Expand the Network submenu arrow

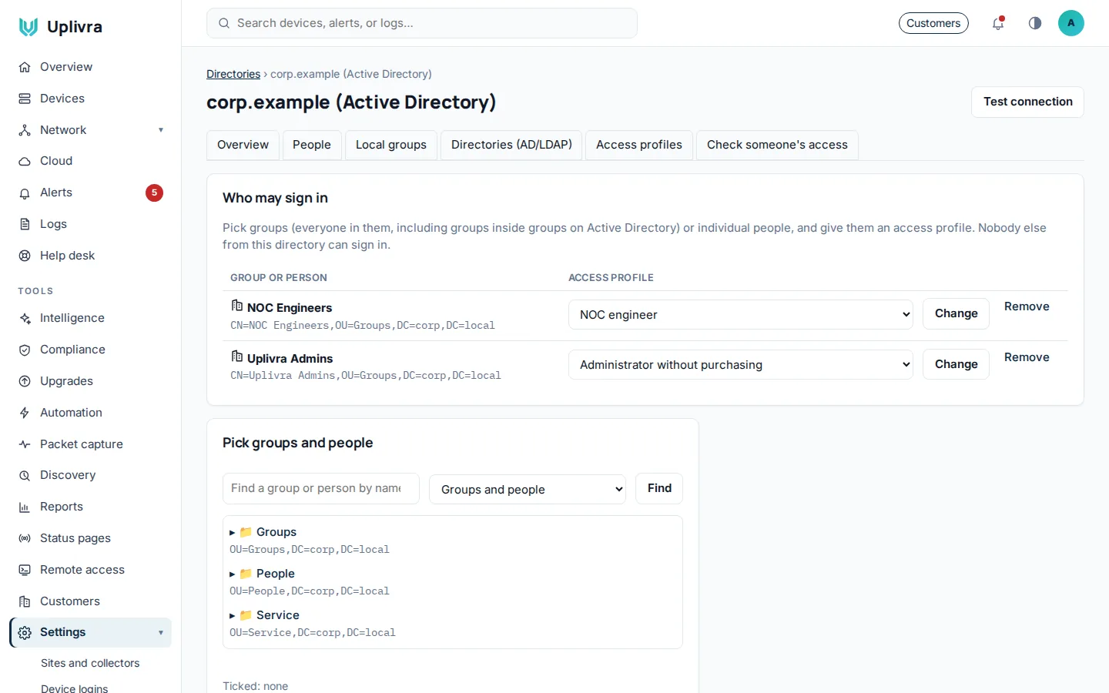(161, 130)
